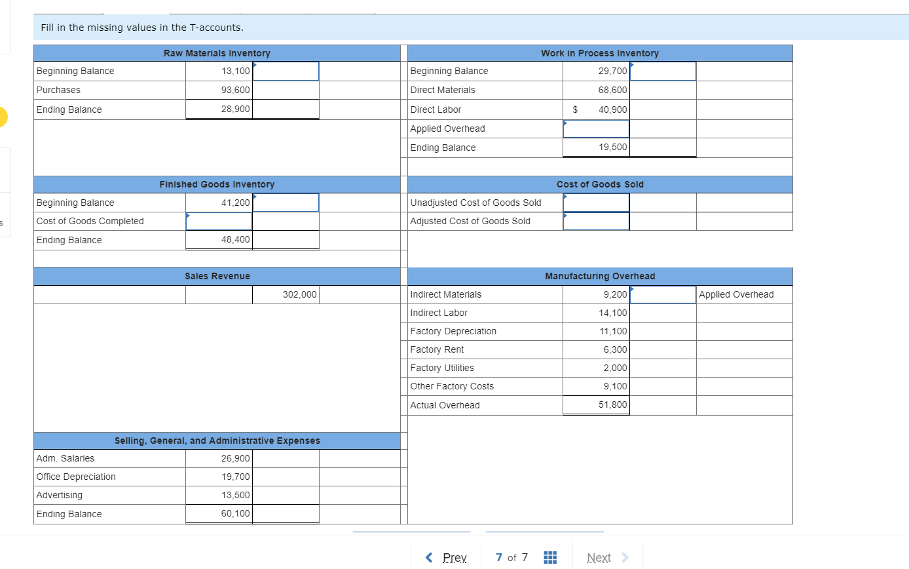Screen dimensions: 909x569
Task: Click the Prev left chevron arrow
Action: coord(429,558)
